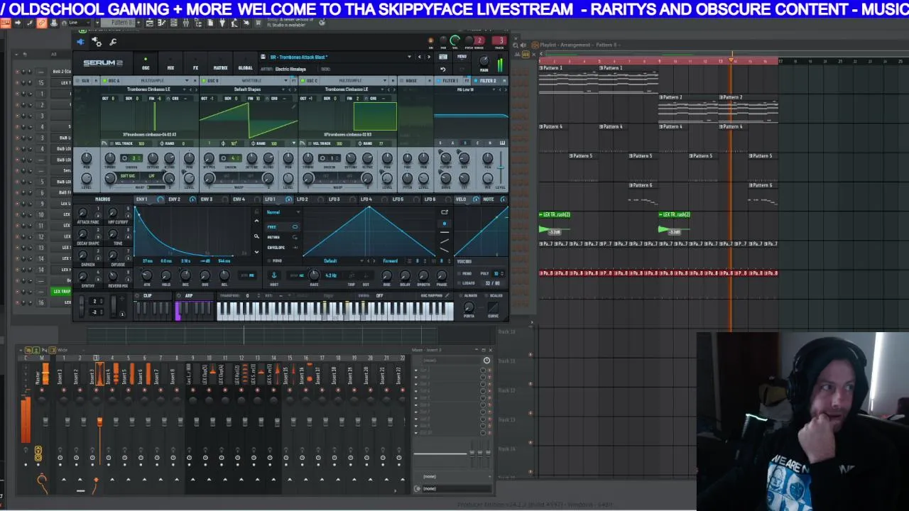The height and width of the screenshot is (511, 909).
Task: Enable the MONO voicing checkbox
Action: pyautogui.click(x=460, y=273)
